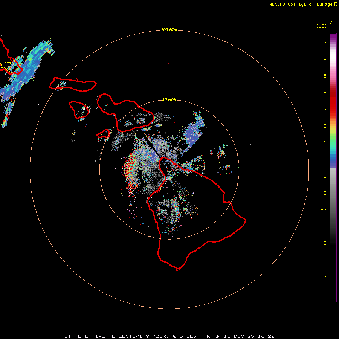Click the 2 value on color scale

click(325, 126)
